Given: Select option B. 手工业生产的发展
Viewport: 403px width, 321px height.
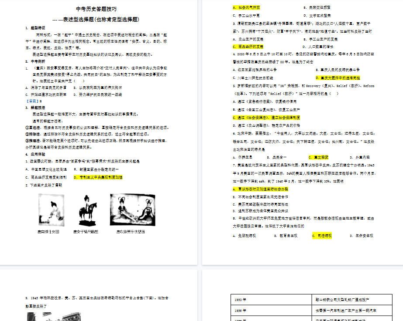Looking at the screenshot, I should [x=320, y=39].
